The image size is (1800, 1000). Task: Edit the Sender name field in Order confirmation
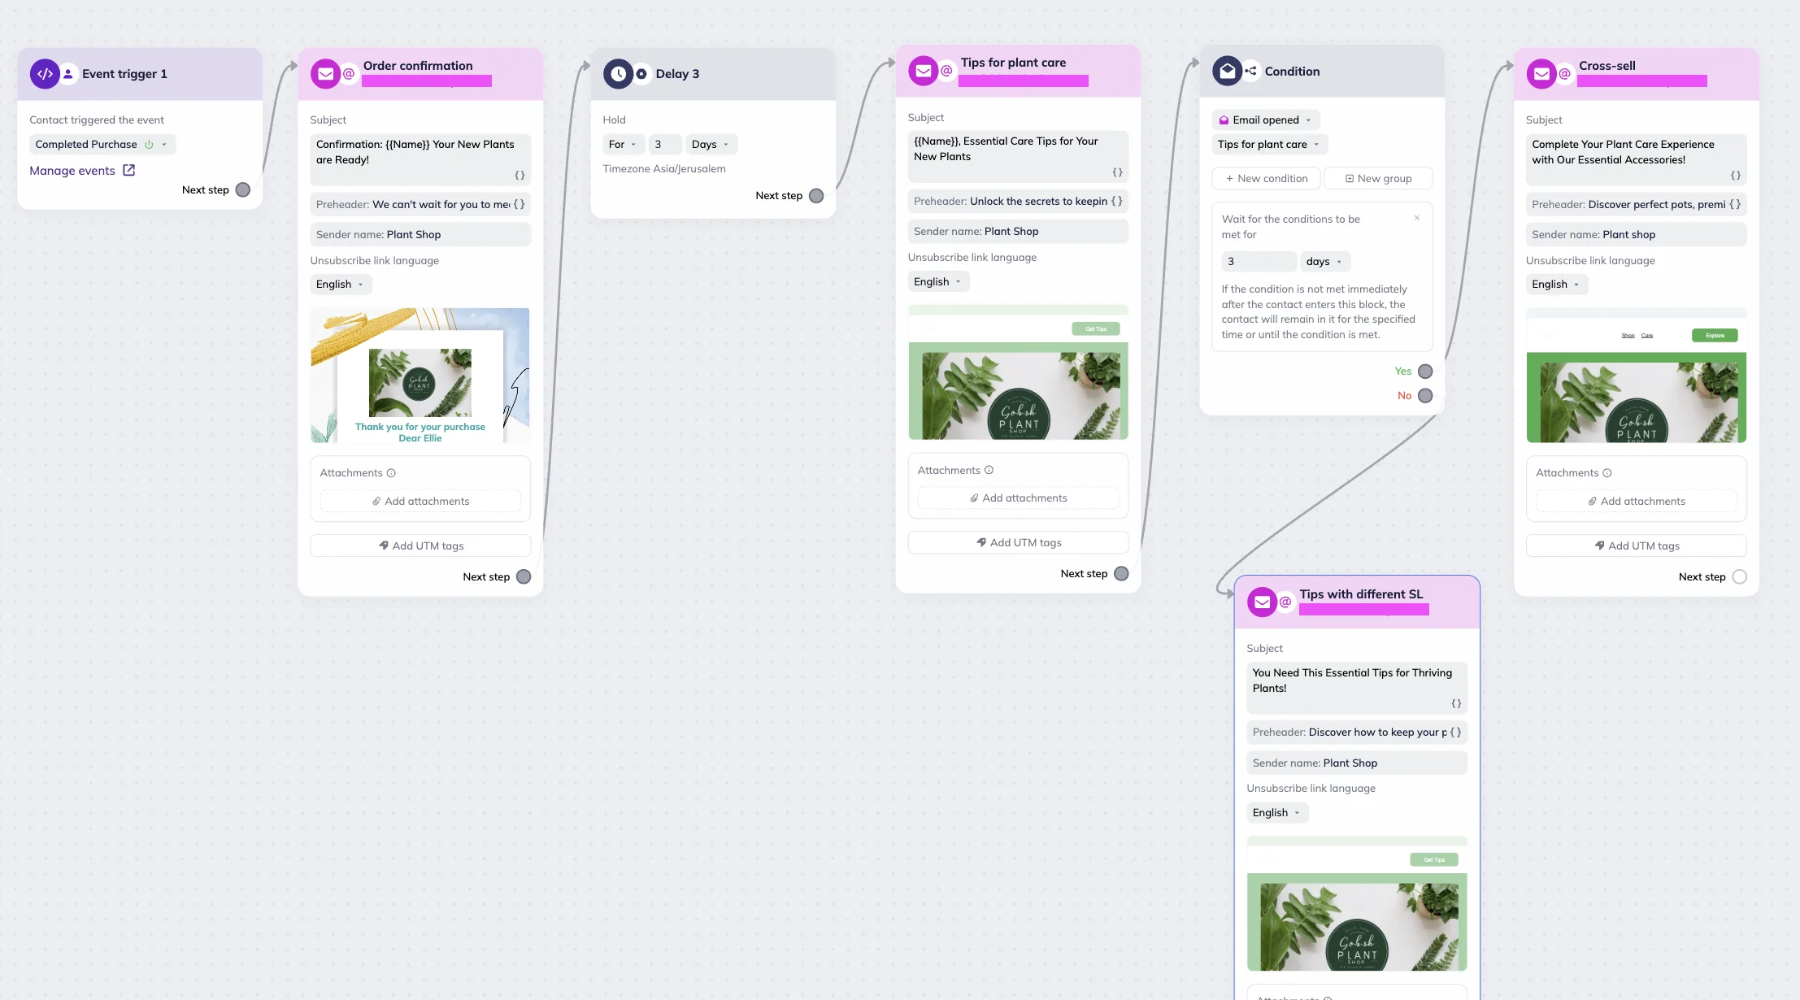coord(420,235)
